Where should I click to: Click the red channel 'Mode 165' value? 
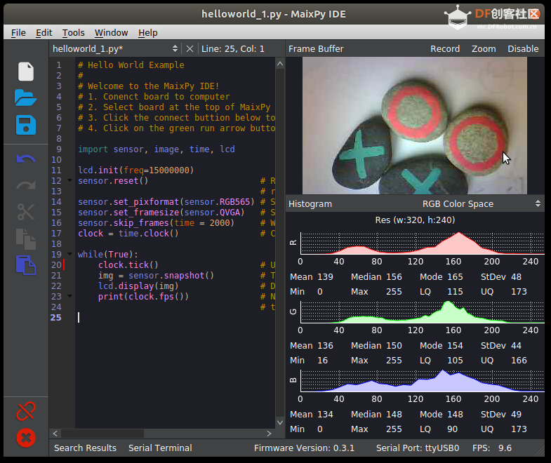coord(441,277)
